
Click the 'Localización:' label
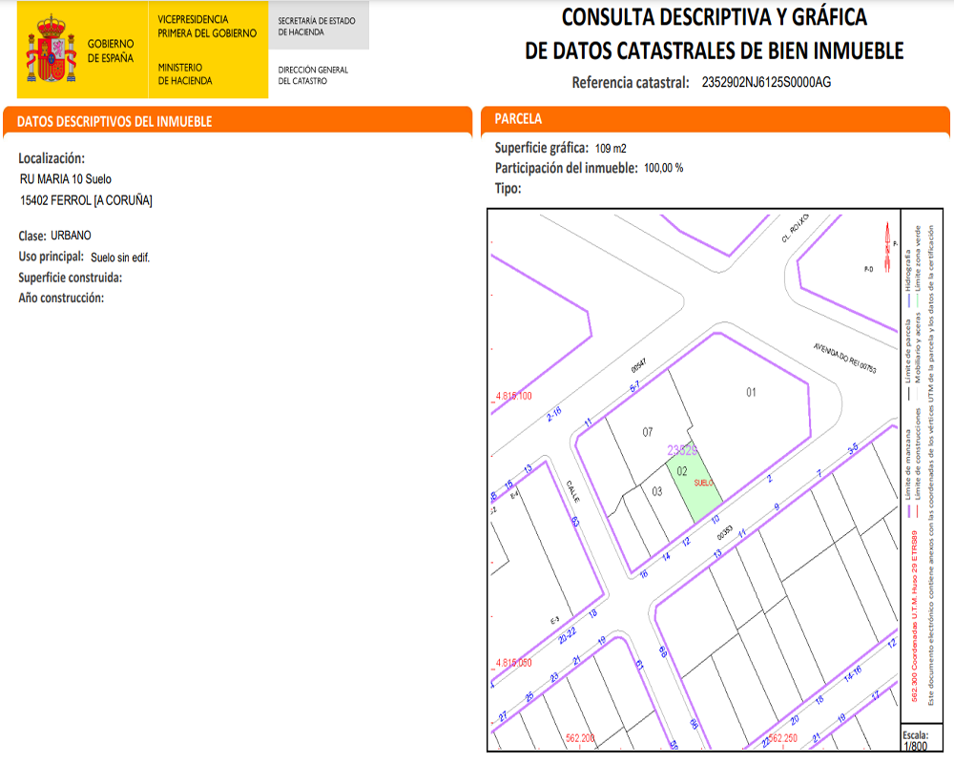click(52, 158)
